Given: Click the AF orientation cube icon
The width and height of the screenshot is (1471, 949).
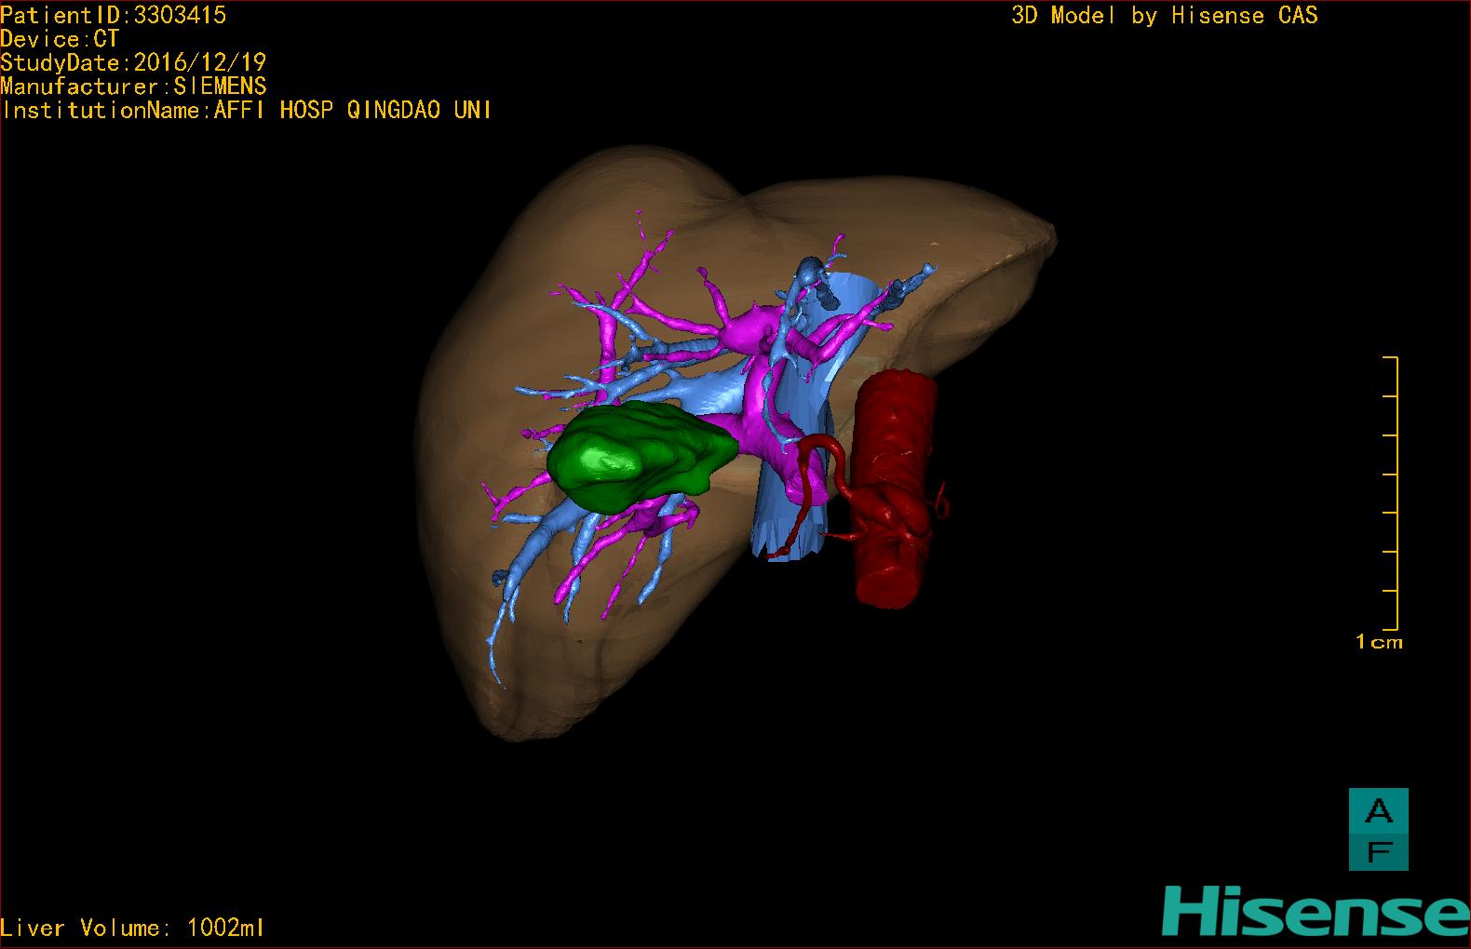Looking at the screenshot, I should 1378,830.
